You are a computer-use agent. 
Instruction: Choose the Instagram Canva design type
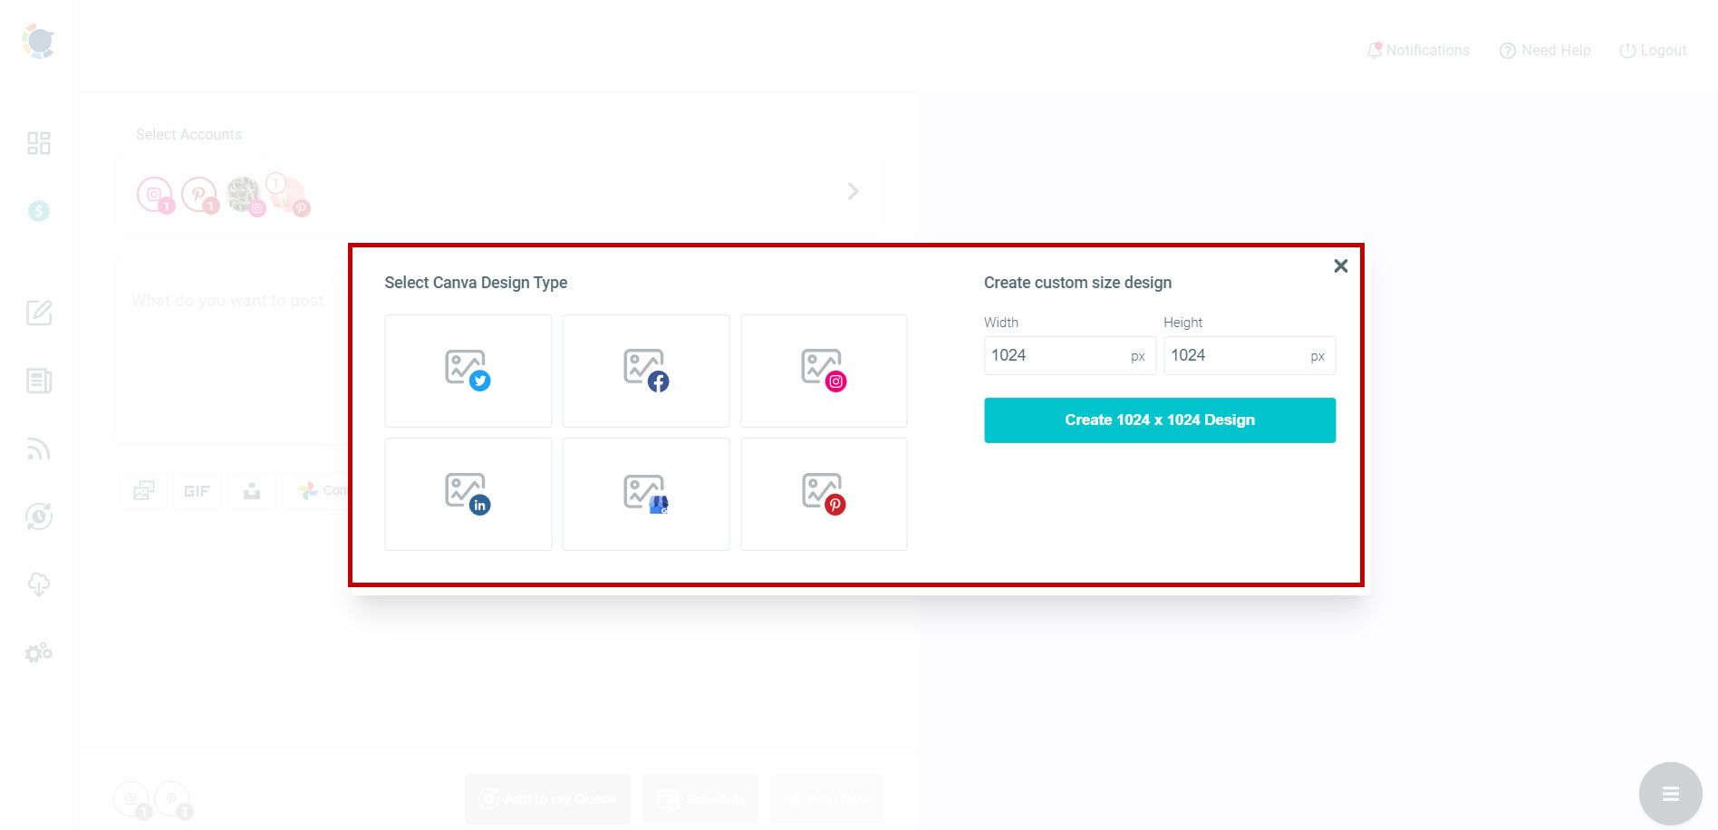pyautogui.click(x=823, y=370)
